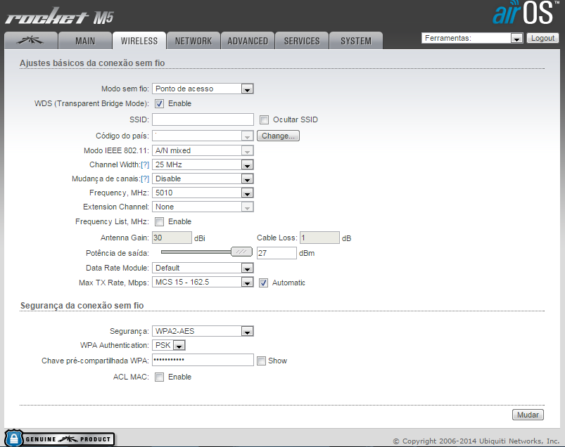Click the Logout button
565x447 pixels.
542,38
